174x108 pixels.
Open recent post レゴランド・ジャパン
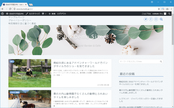click(x=141, y=100)
